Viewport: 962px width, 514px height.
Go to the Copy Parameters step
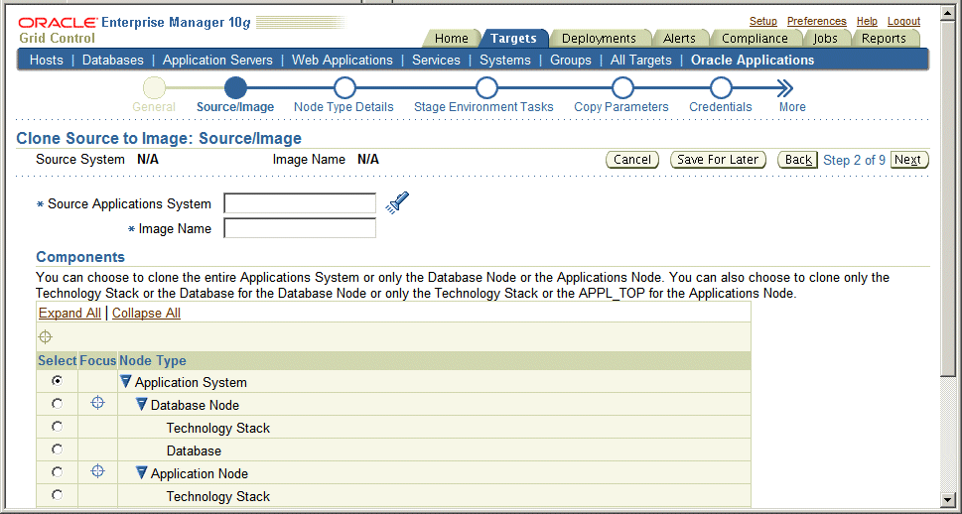coord(622,87)
